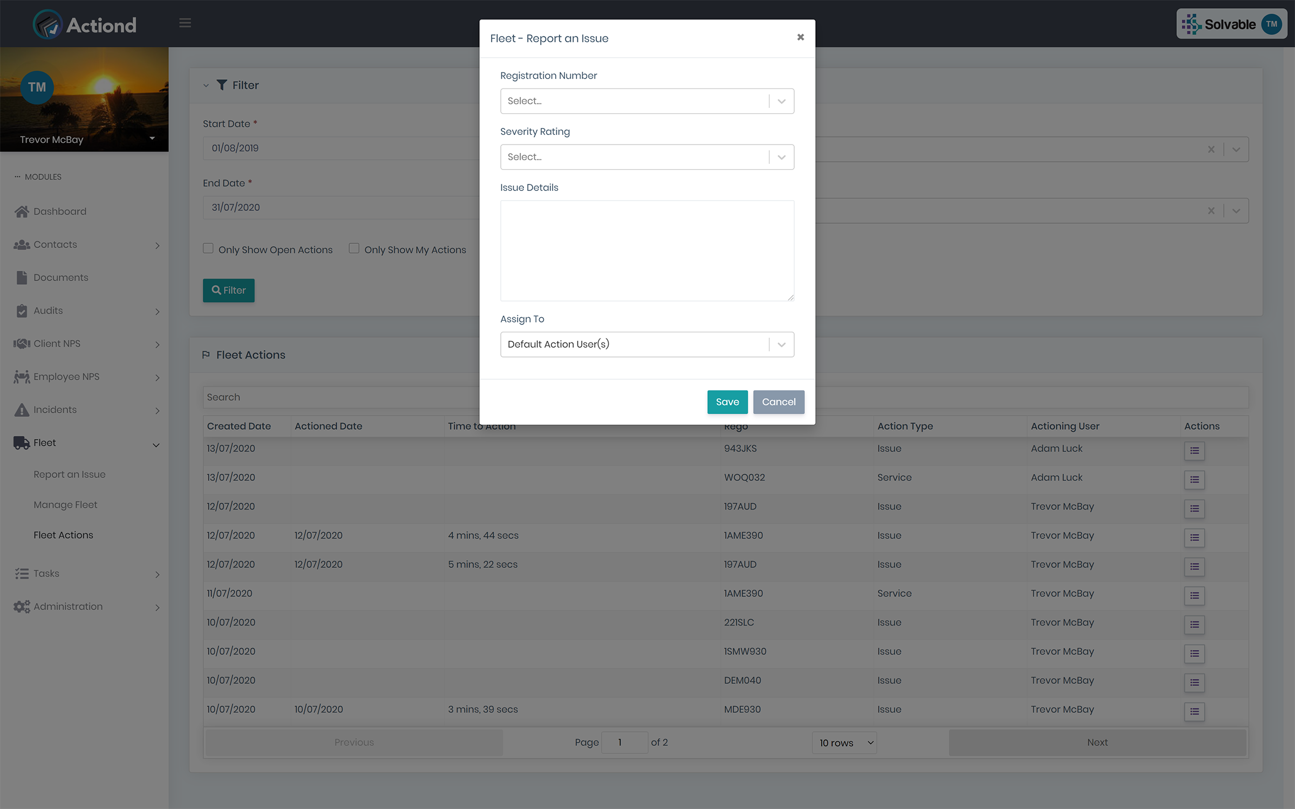1295x809 pixels.
Task: Enable the Filter panel visibility toggle
Action: click(x=205, y=85)
